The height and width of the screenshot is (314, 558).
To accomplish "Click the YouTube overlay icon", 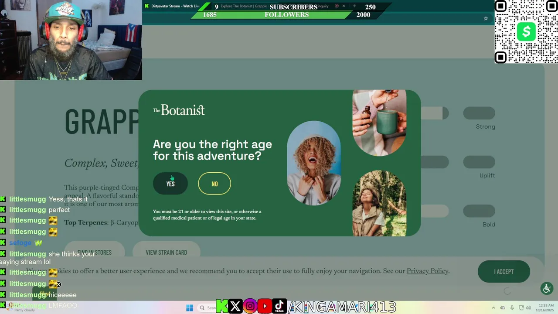I will (265, 307).
